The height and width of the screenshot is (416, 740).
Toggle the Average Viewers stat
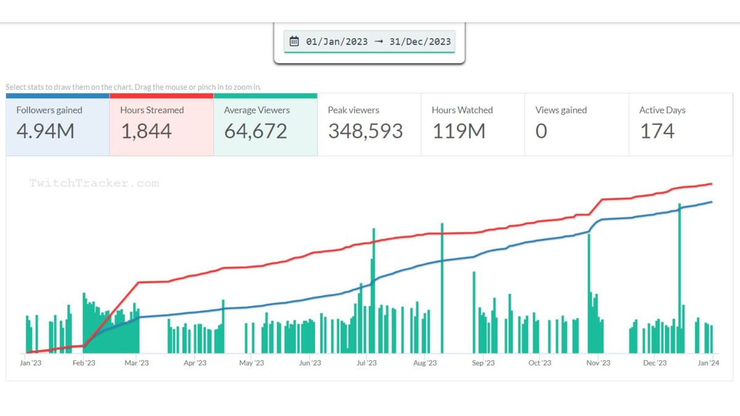point(265,124)
